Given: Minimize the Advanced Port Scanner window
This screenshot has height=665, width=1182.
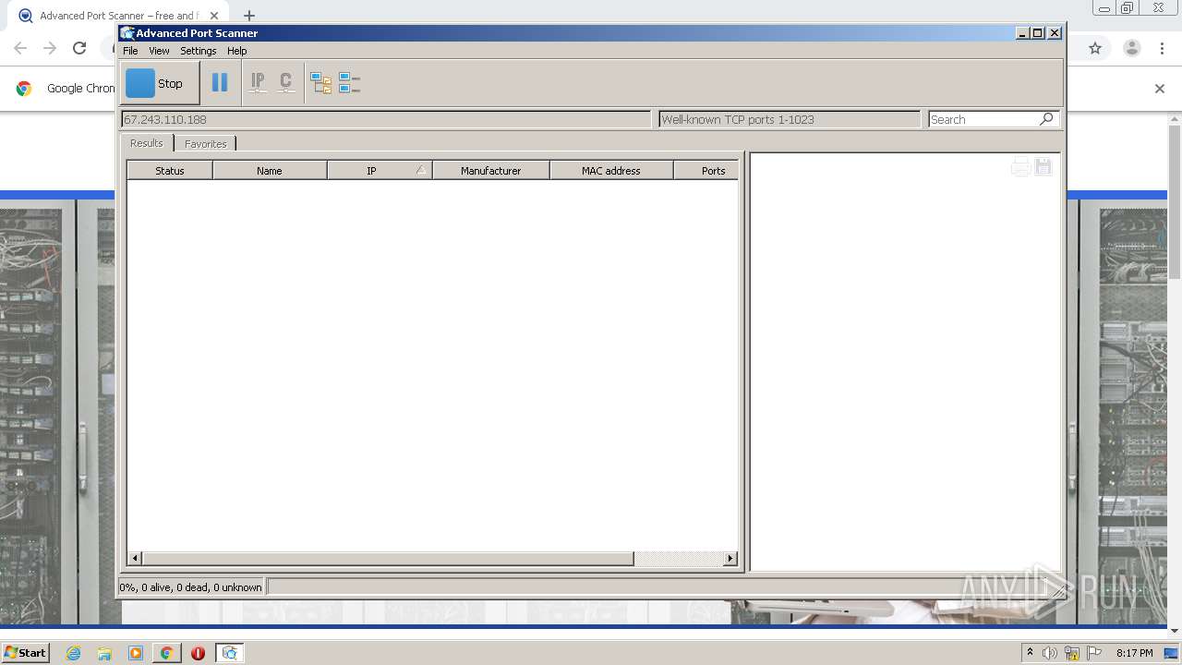Looking at the screenshot, I should (1022, 33).
